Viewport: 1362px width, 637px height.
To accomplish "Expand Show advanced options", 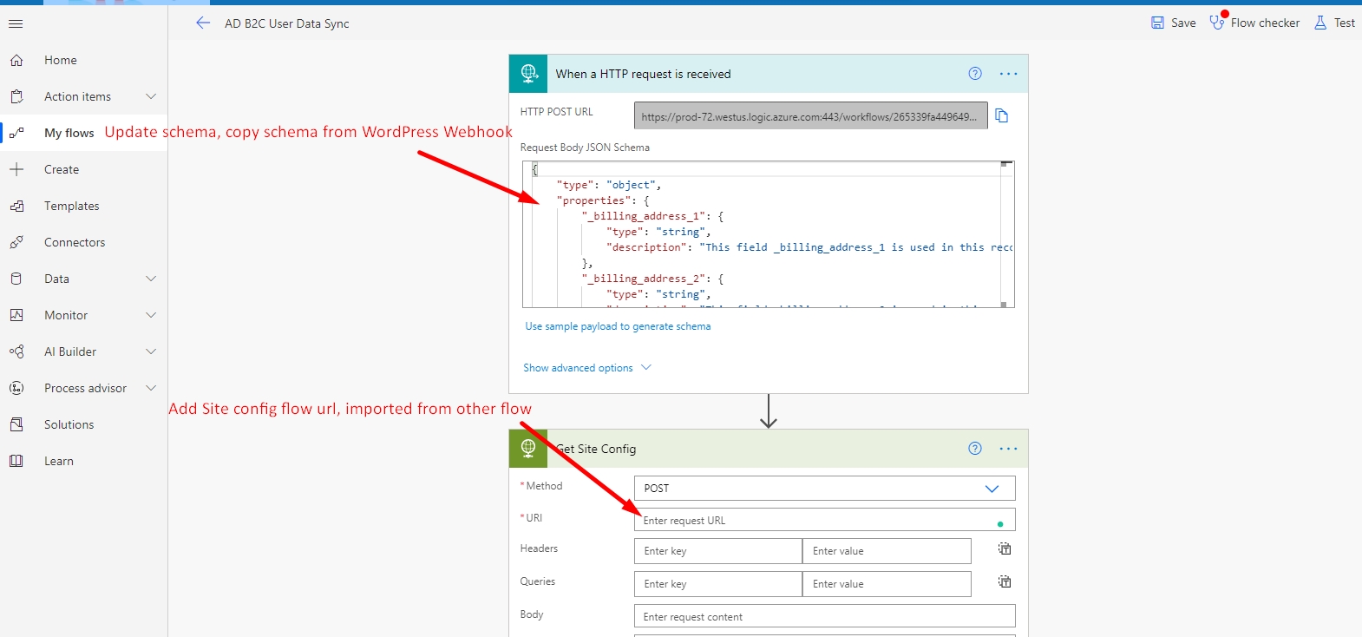I will [587, 368].
